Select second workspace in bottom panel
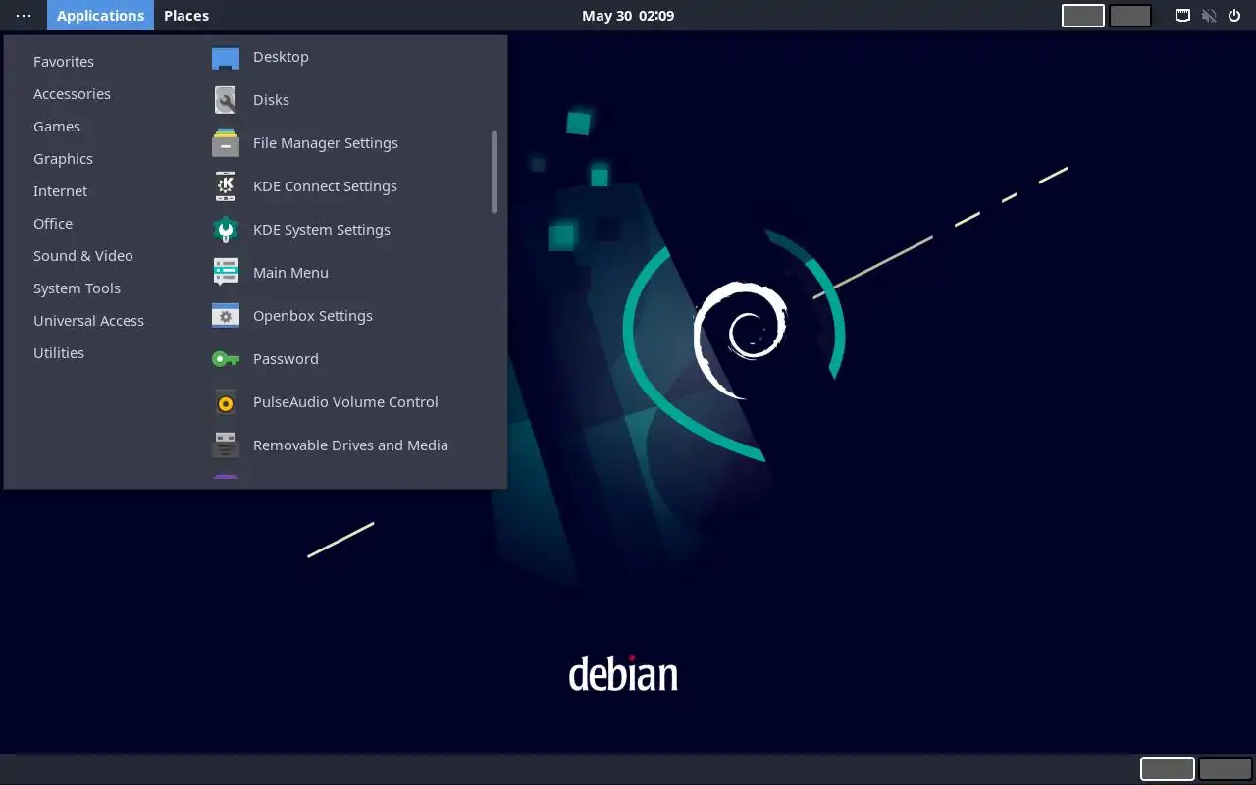This screenshot has width=1256, height=785. (1226, 768)
